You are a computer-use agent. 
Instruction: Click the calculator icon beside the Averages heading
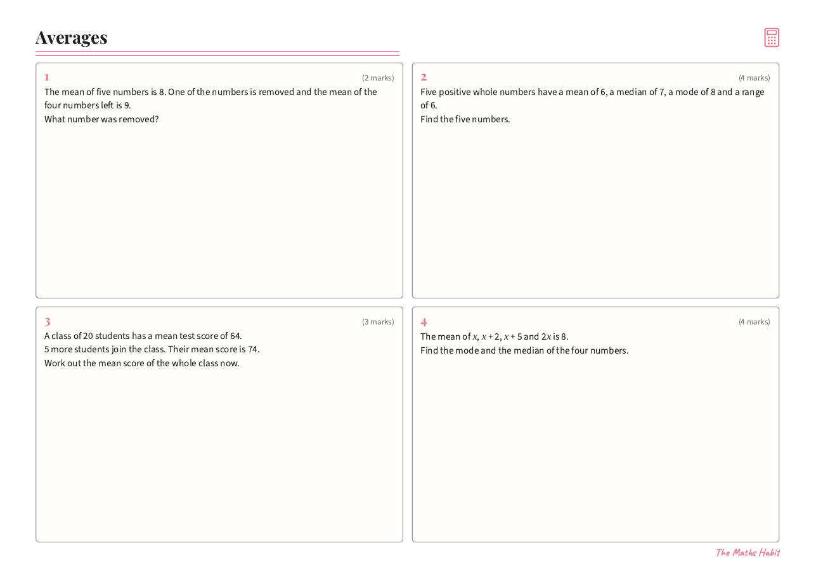[x=772, y=37]
